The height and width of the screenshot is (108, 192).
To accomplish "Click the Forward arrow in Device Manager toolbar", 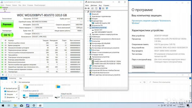I will point(89,8).
